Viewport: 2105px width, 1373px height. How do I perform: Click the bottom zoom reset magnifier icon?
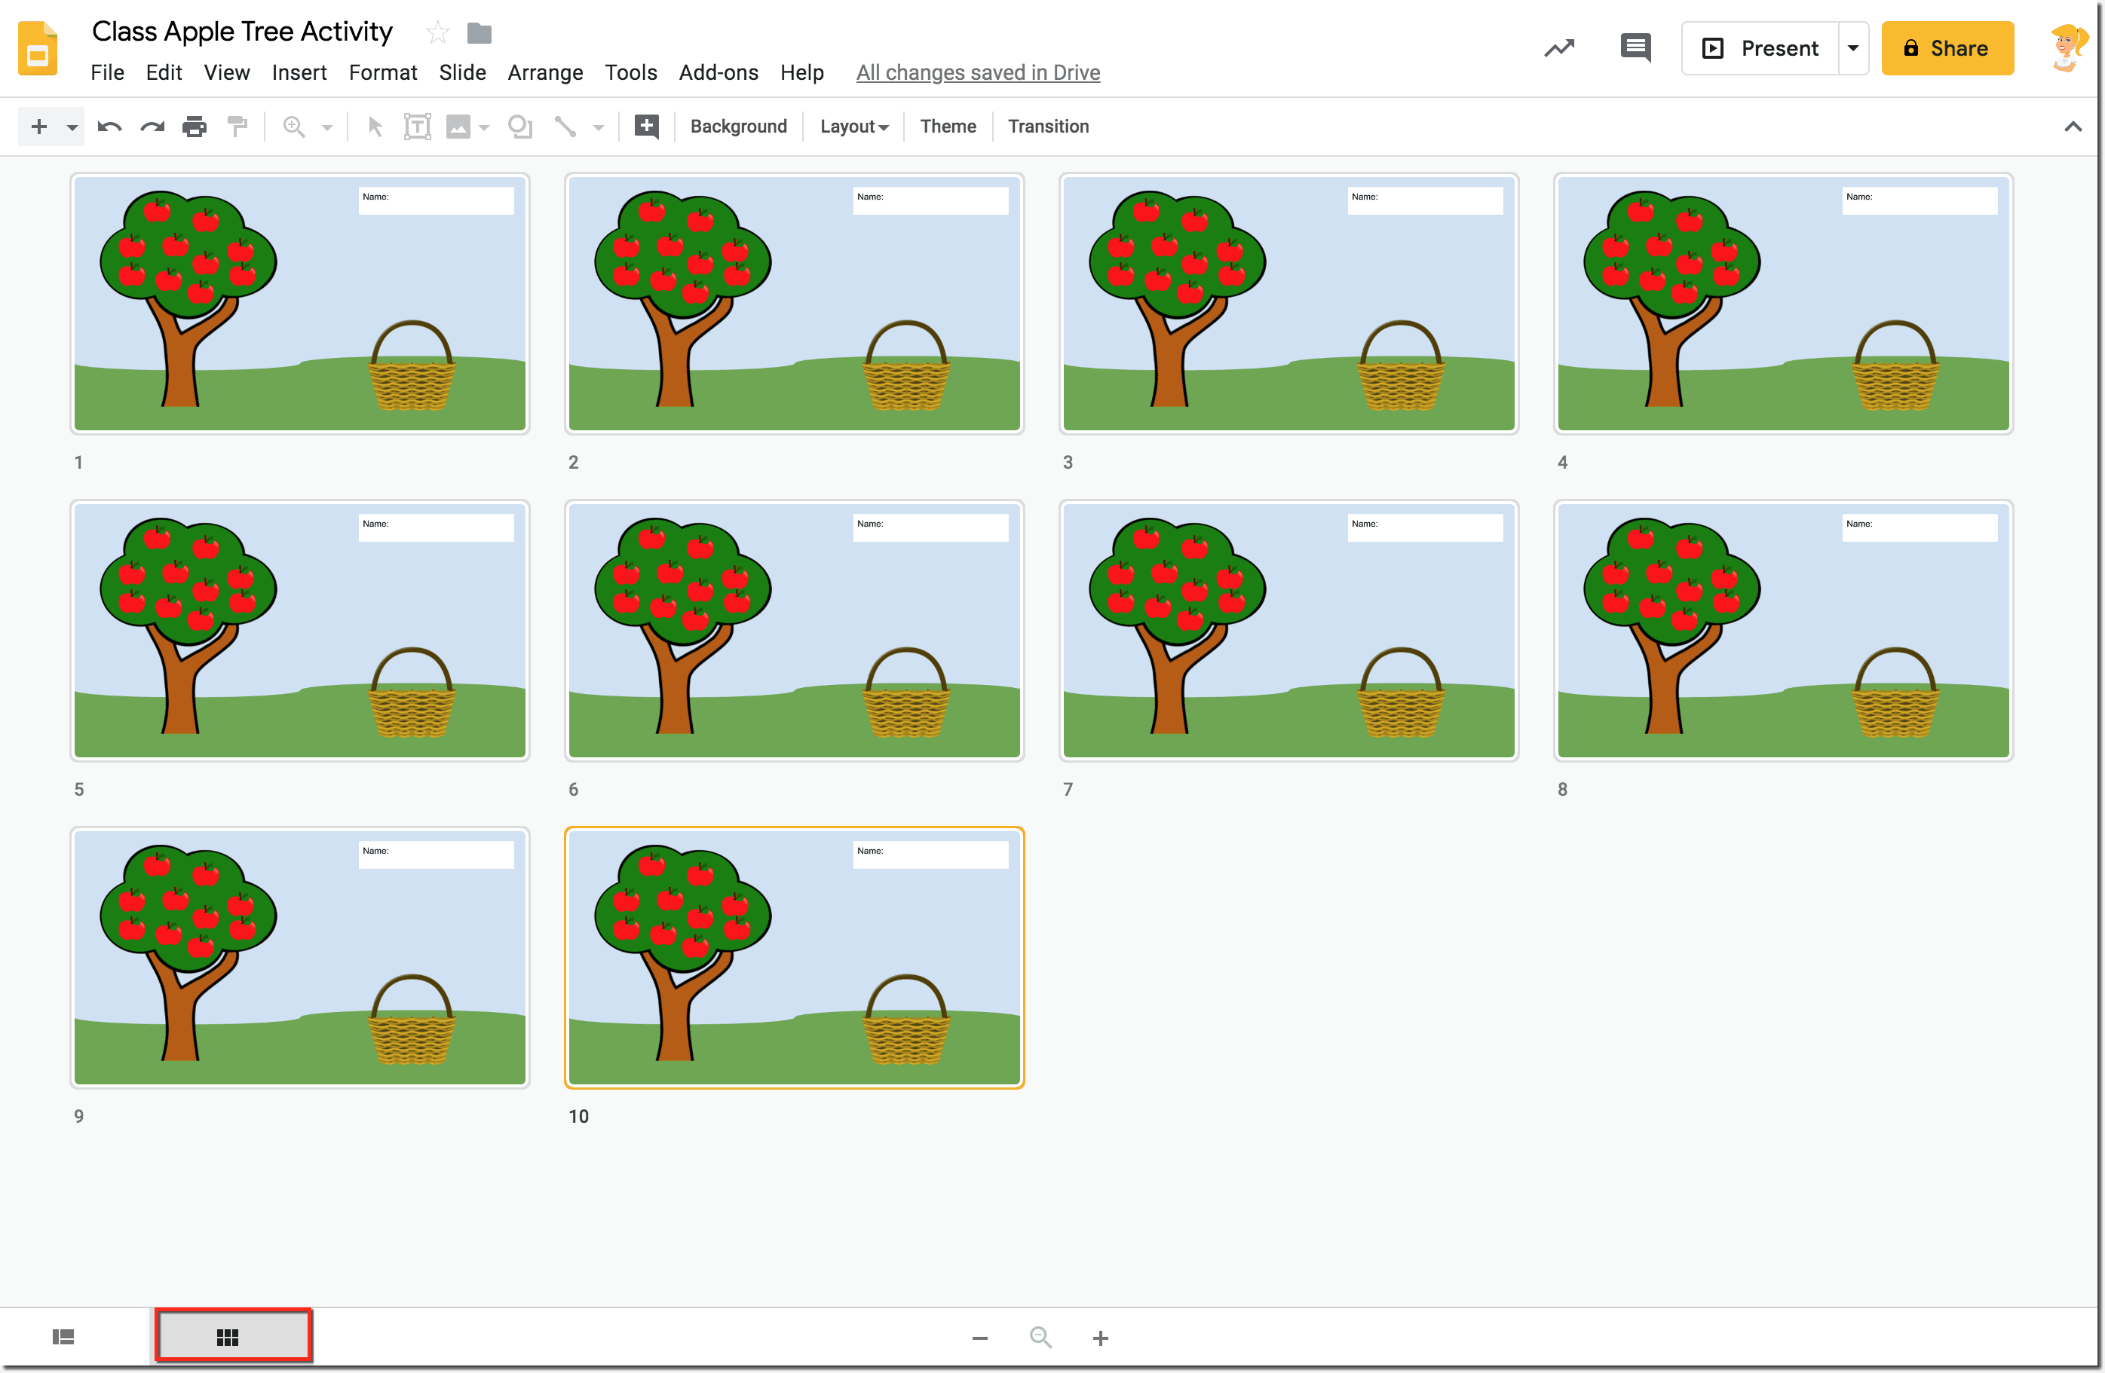coord(1040,1337)
